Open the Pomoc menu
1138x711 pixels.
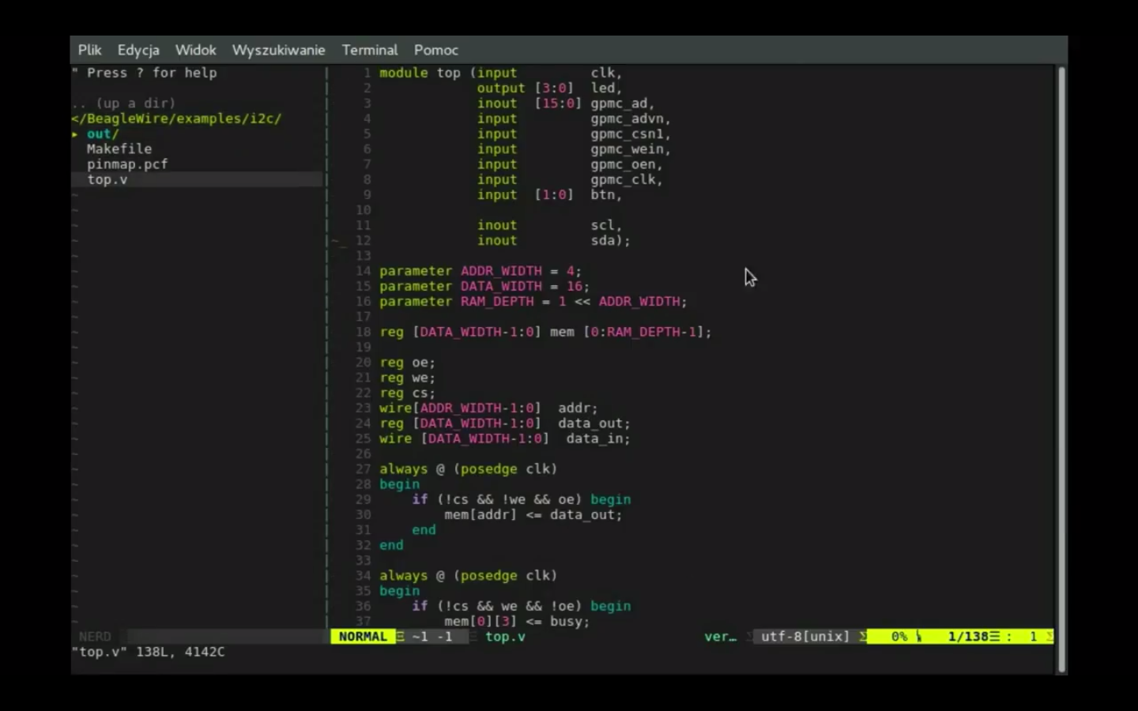pos(435,50)
